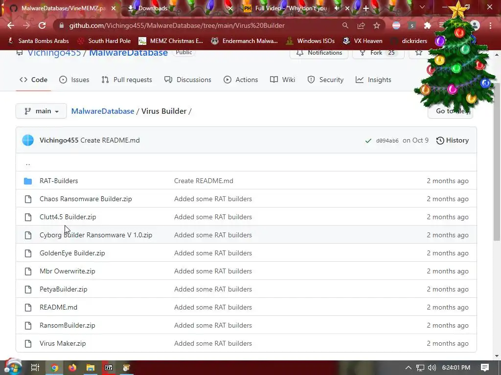Open Cyborg Builder Ransomware V 1.0.zip
The width and height of the screenshot is (501, 375).
96,235
